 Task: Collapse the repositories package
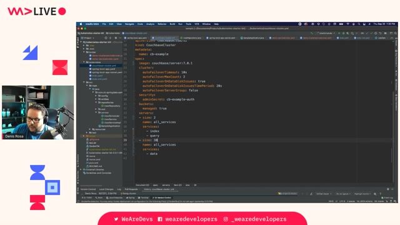click(x=96, y=102)
